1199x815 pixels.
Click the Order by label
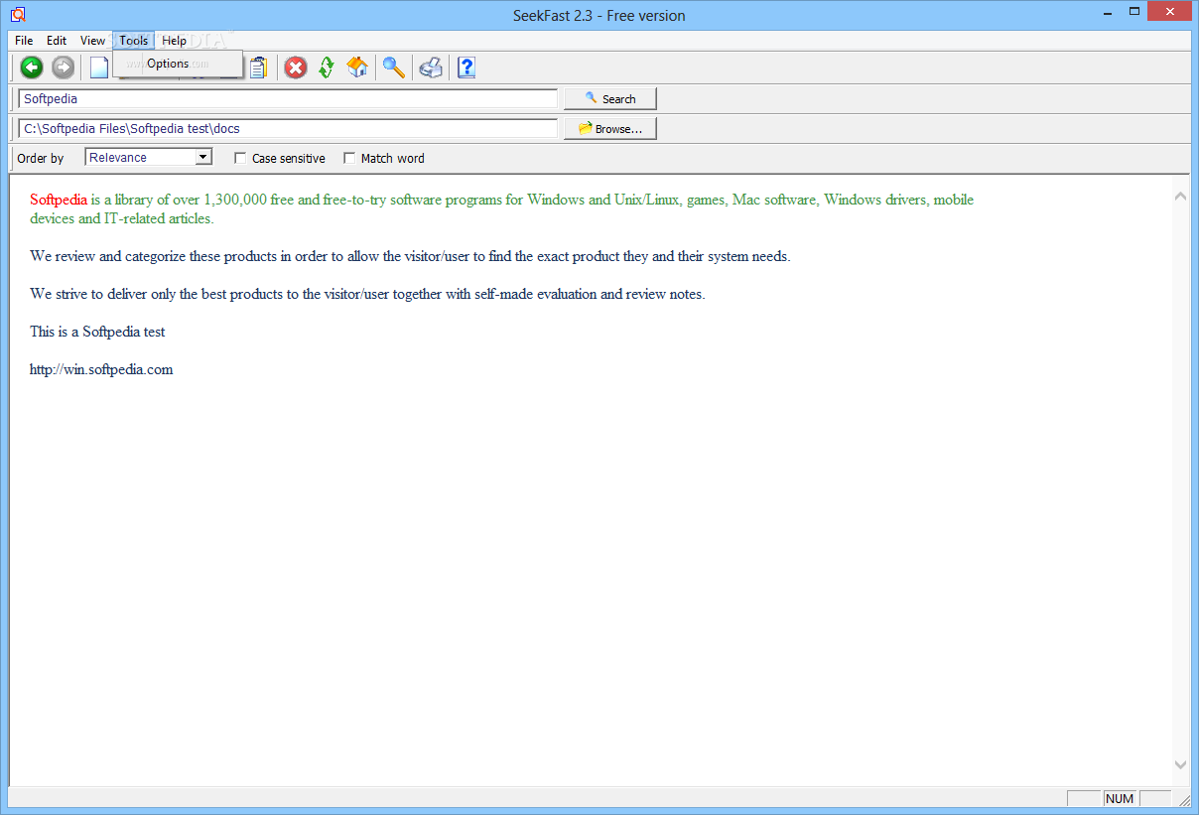(41, 158)
